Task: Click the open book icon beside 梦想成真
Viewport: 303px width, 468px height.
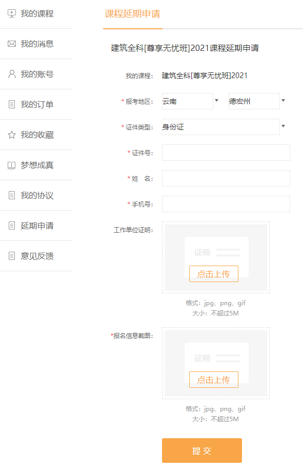Action: (x=12, y=165)
